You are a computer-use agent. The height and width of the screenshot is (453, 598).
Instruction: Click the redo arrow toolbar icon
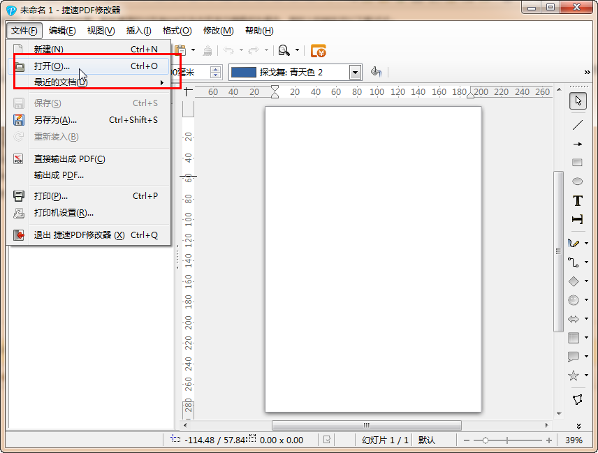[x=254, y=50]
